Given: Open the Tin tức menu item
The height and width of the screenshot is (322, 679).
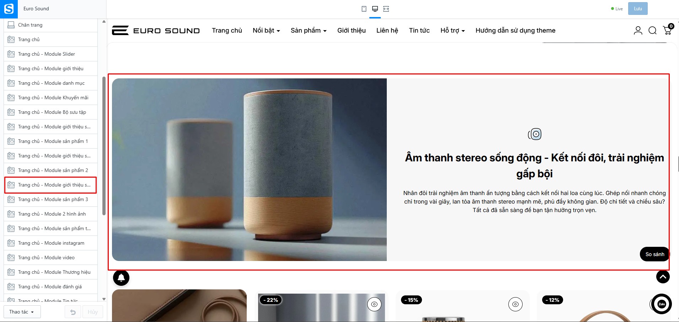Looking at the screenshot, I should click(419, 30).
